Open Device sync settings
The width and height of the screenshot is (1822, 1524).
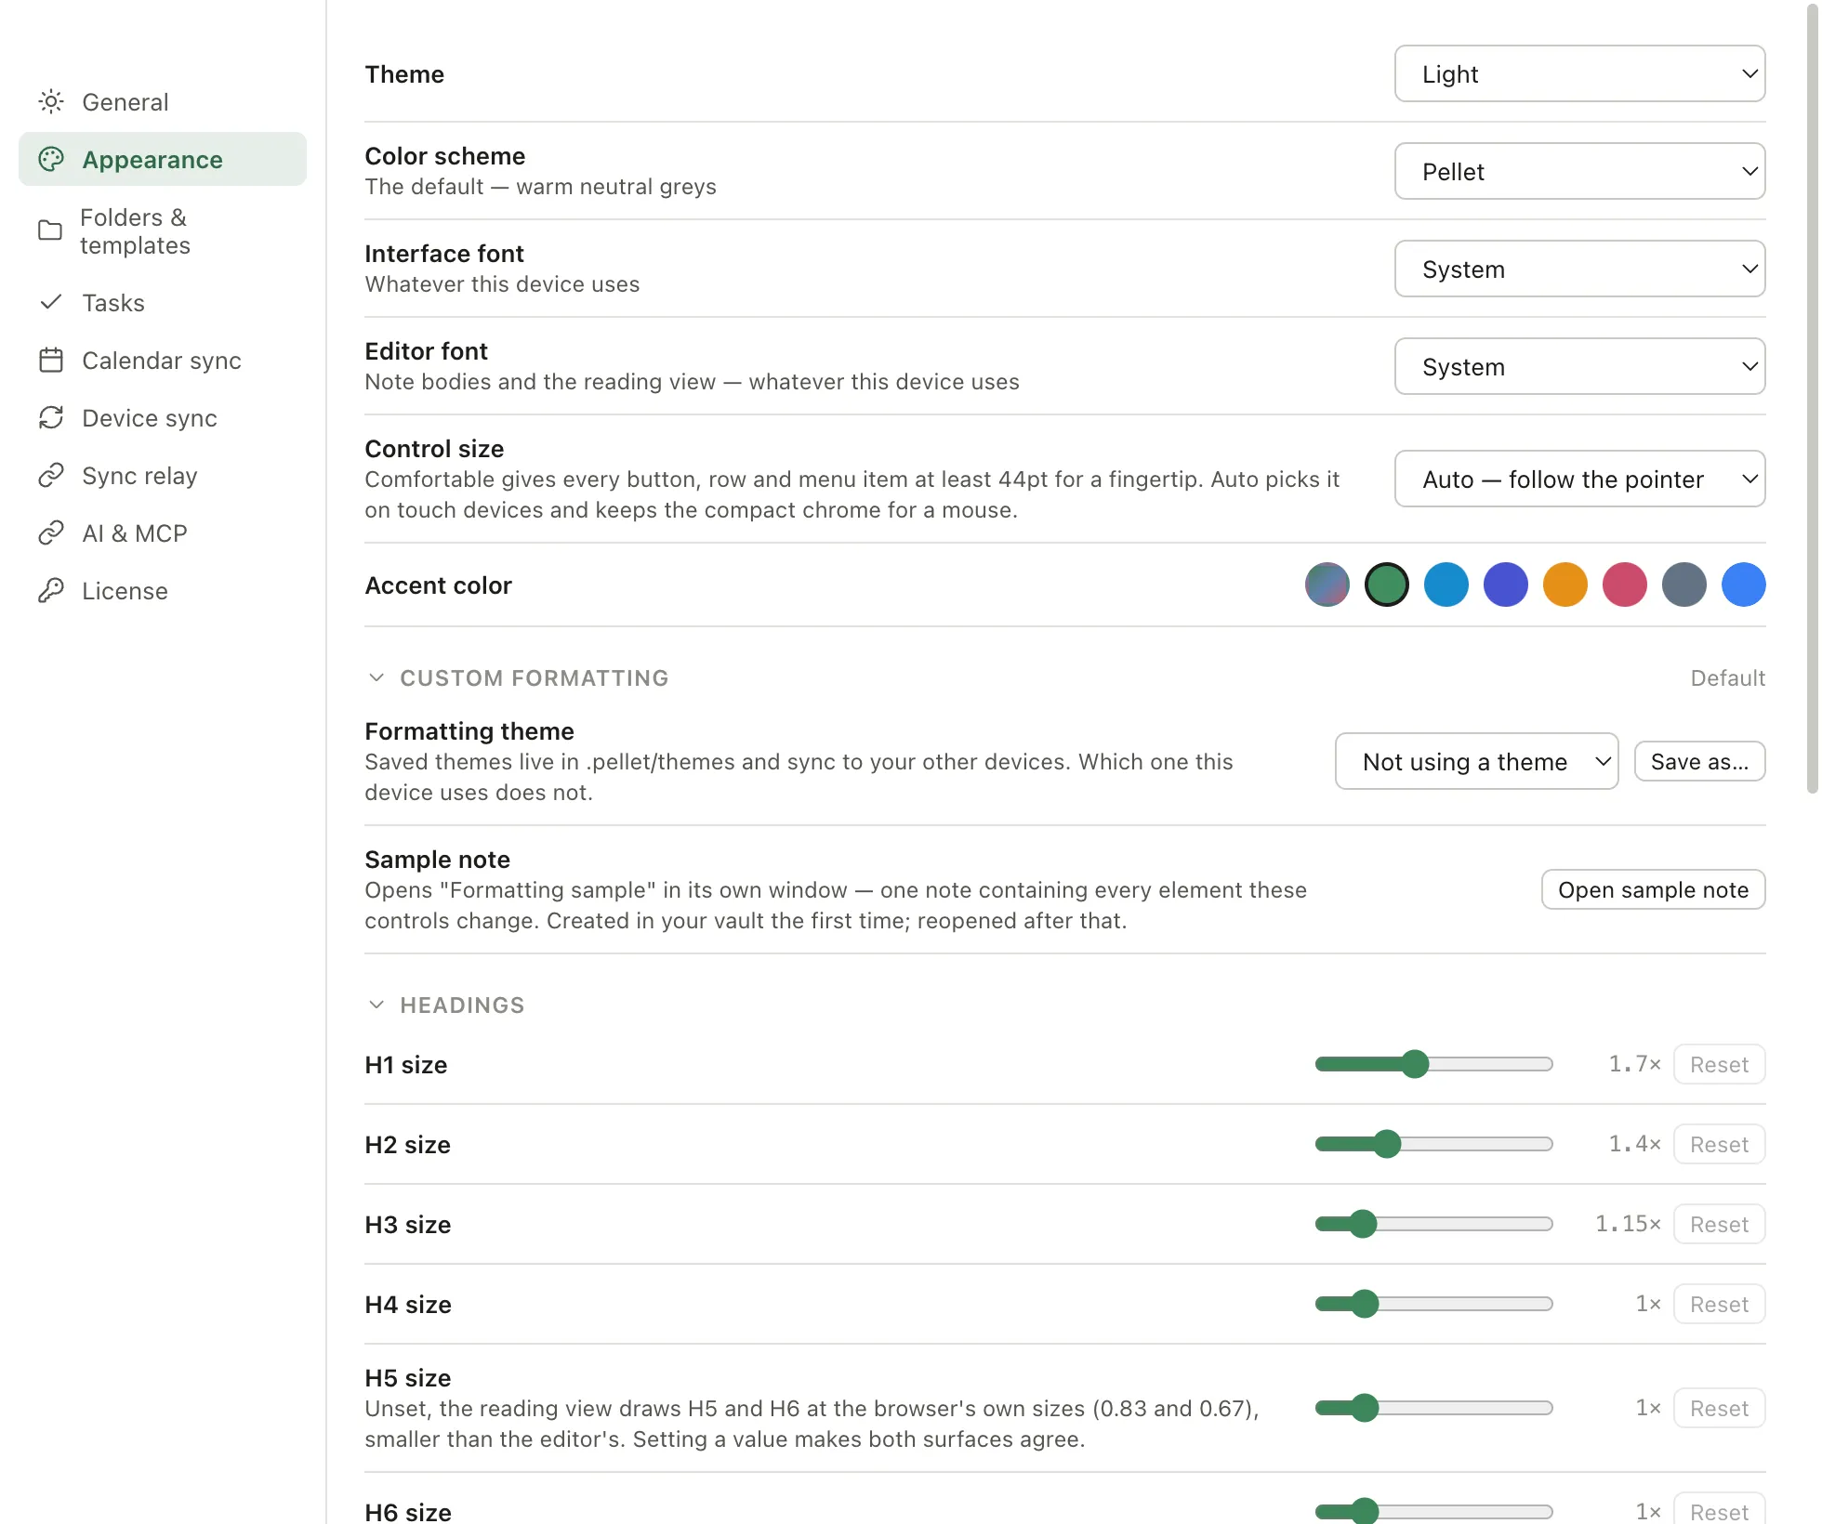point(163,418)
